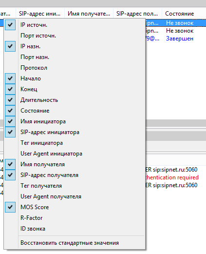The image size is (206, 254).
Task: Uncheck the IP источн. column option
Action: pyautogui.click(x=75, y=25)
